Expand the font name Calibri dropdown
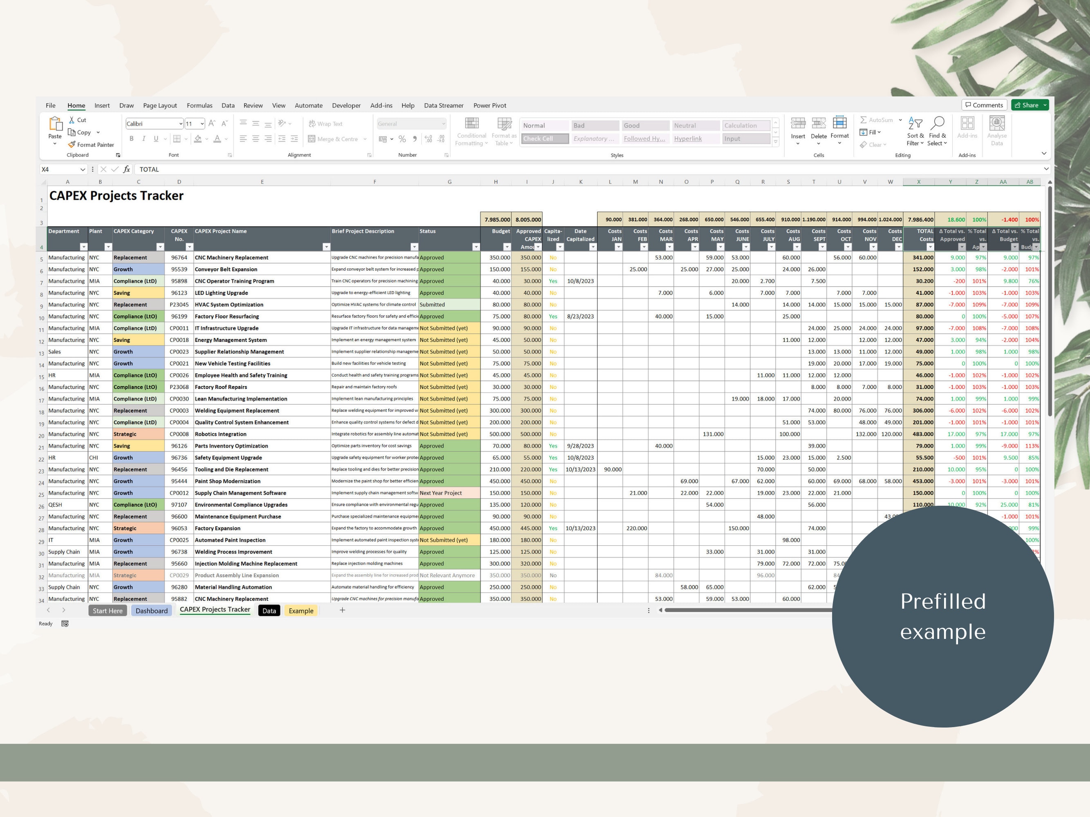This screenshot has height=817, width=1090. pos(181,124)
